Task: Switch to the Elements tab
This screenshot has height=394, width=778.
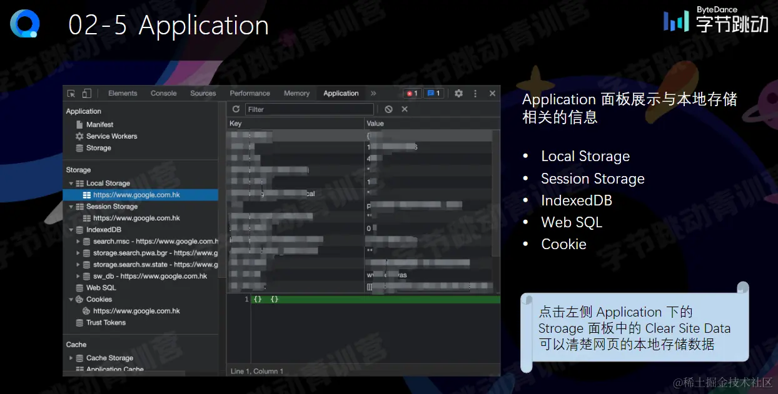Action: coord(123,92)
